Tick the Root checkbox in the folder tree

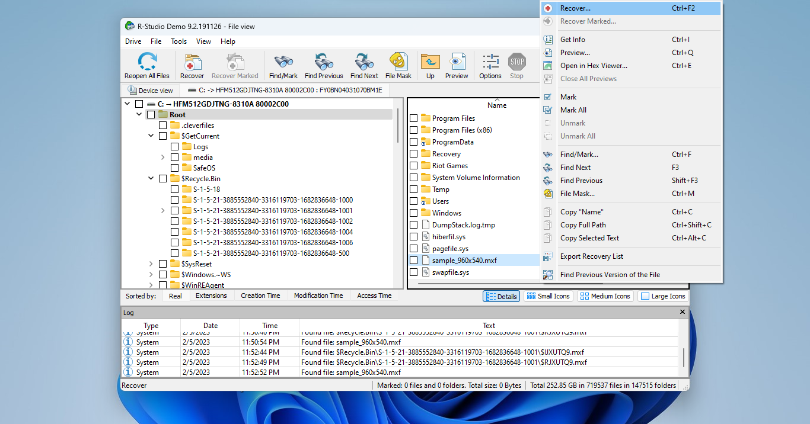click(x=151, y=115)
